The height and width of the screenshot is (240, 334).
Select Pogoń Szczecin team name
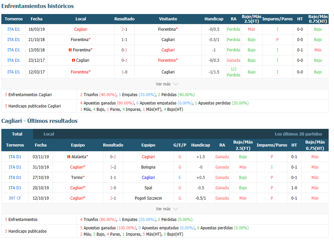tap(148, 198)
